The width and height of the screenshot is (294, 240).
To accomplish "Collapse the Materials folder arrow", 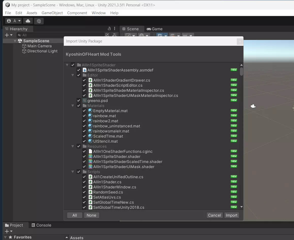I will point(73,106).
